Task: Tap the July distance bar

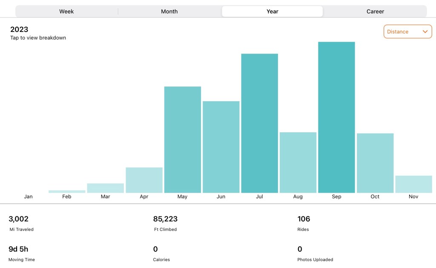Action: (x=259, y=123)
